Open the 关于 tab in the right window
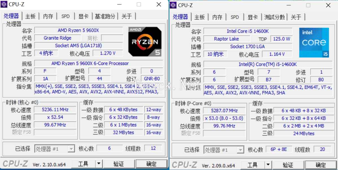The height and width of the screenshot is (170, 338). click(296, 17)
